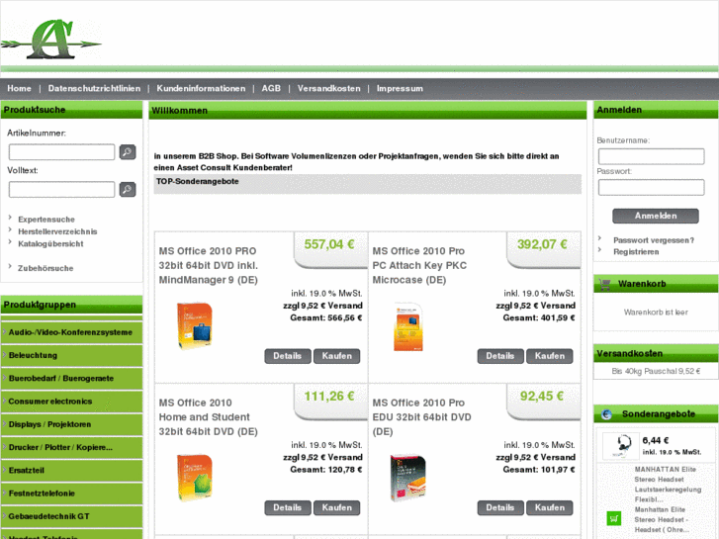Click Kaufen for Office PC Attach Key PKC

click(x=549, y=356)
